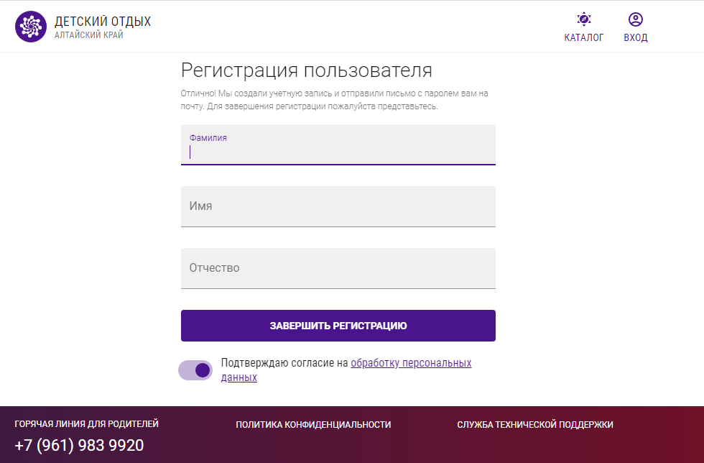Click the Вход user profile icon

pyautogui.click(x=635, y=19)
